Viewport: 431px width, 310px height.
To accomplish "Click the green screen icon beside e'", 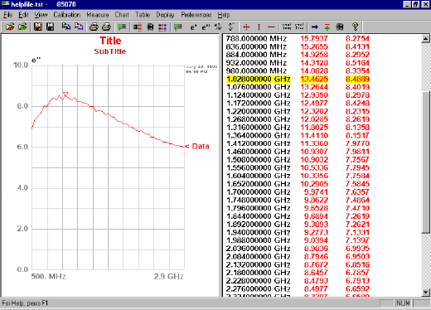I will [x=178, y=27].
